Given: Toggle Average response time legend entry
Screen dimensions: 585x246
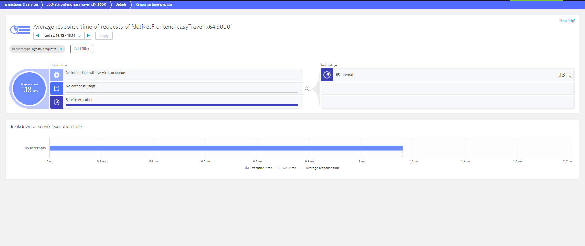Looking at the screenshot, I should point(320,168).
